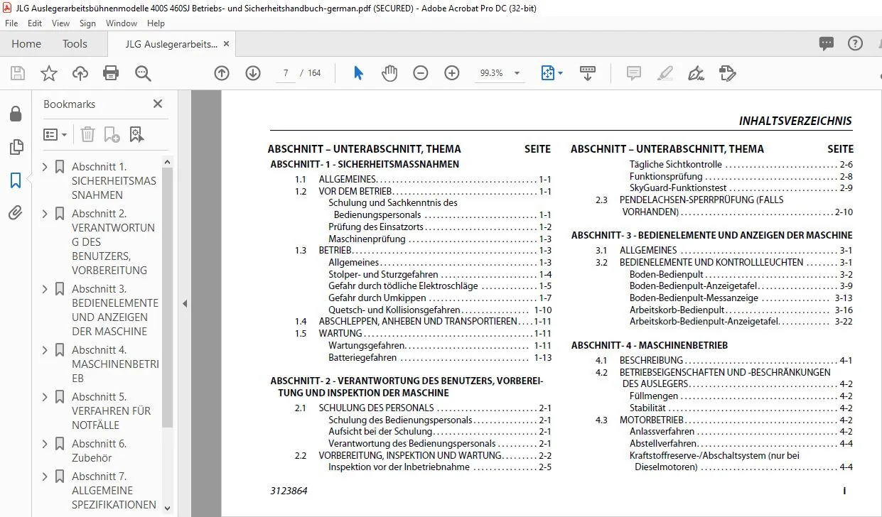Print the document via printer icon
Viewport: 882px width, 517px height.
(x=111, y=73)
